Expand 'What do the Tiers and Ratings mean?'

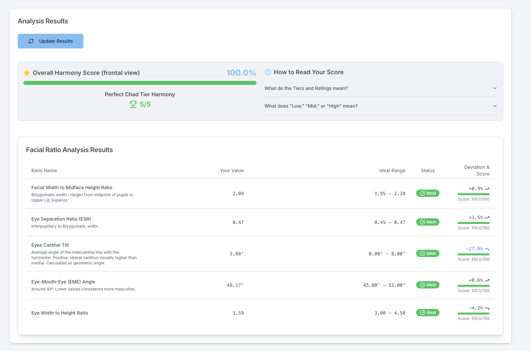point(306,88)
